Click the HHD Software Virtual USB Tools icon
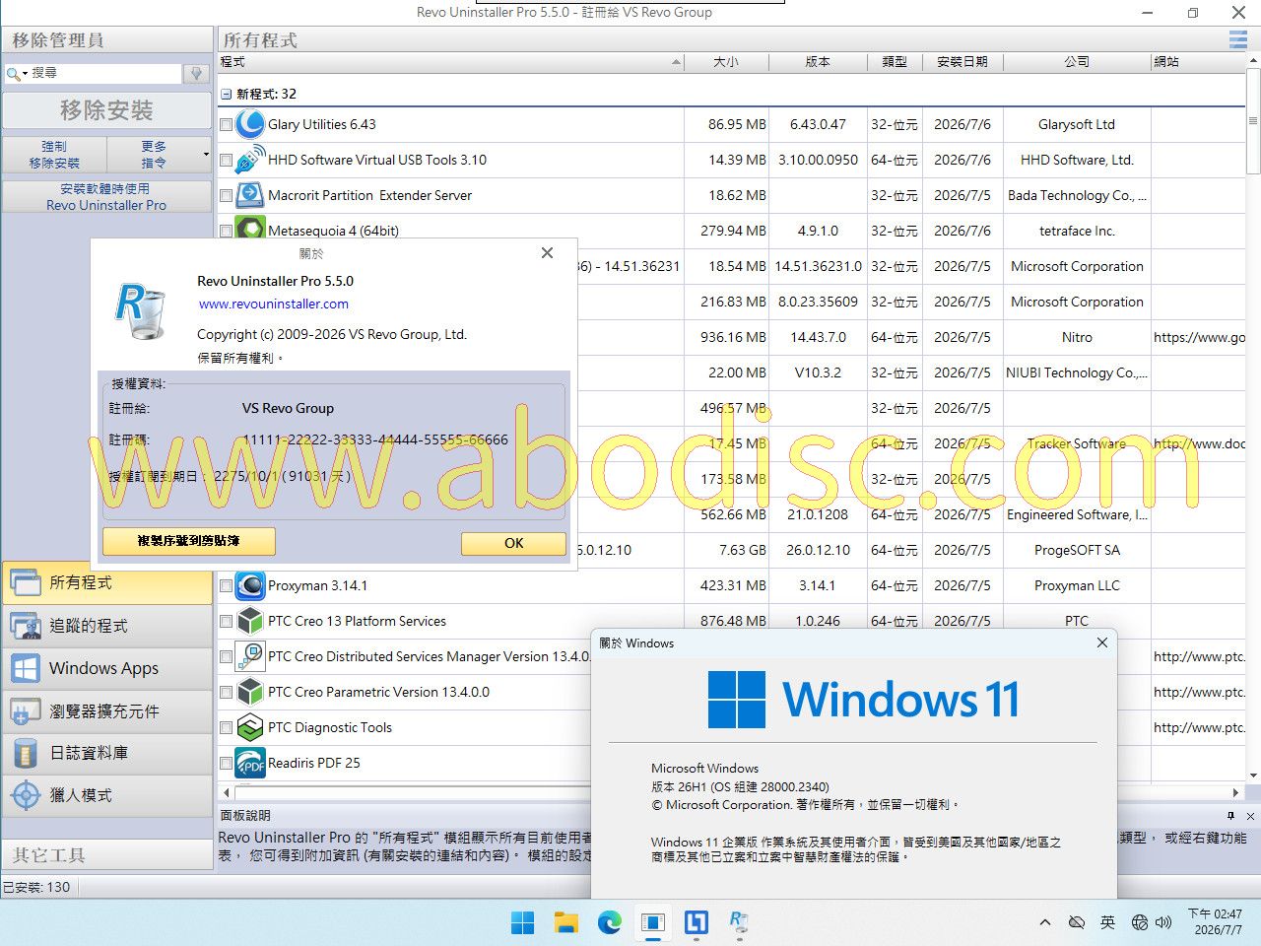Screen dimensions: 1261x946 pos(250,160)
